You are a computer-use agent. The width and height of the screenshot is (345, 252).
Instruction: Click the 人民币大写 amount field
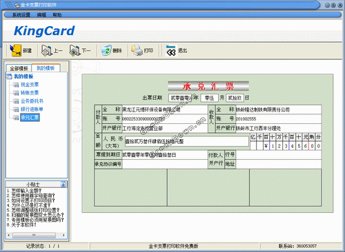[187, 141]
